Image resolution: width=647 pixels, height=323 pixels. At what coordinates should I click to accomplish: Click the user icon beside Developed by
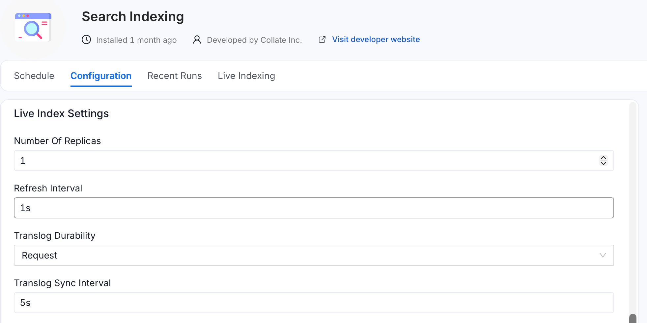pyautogui.click(x=197, y=40)
